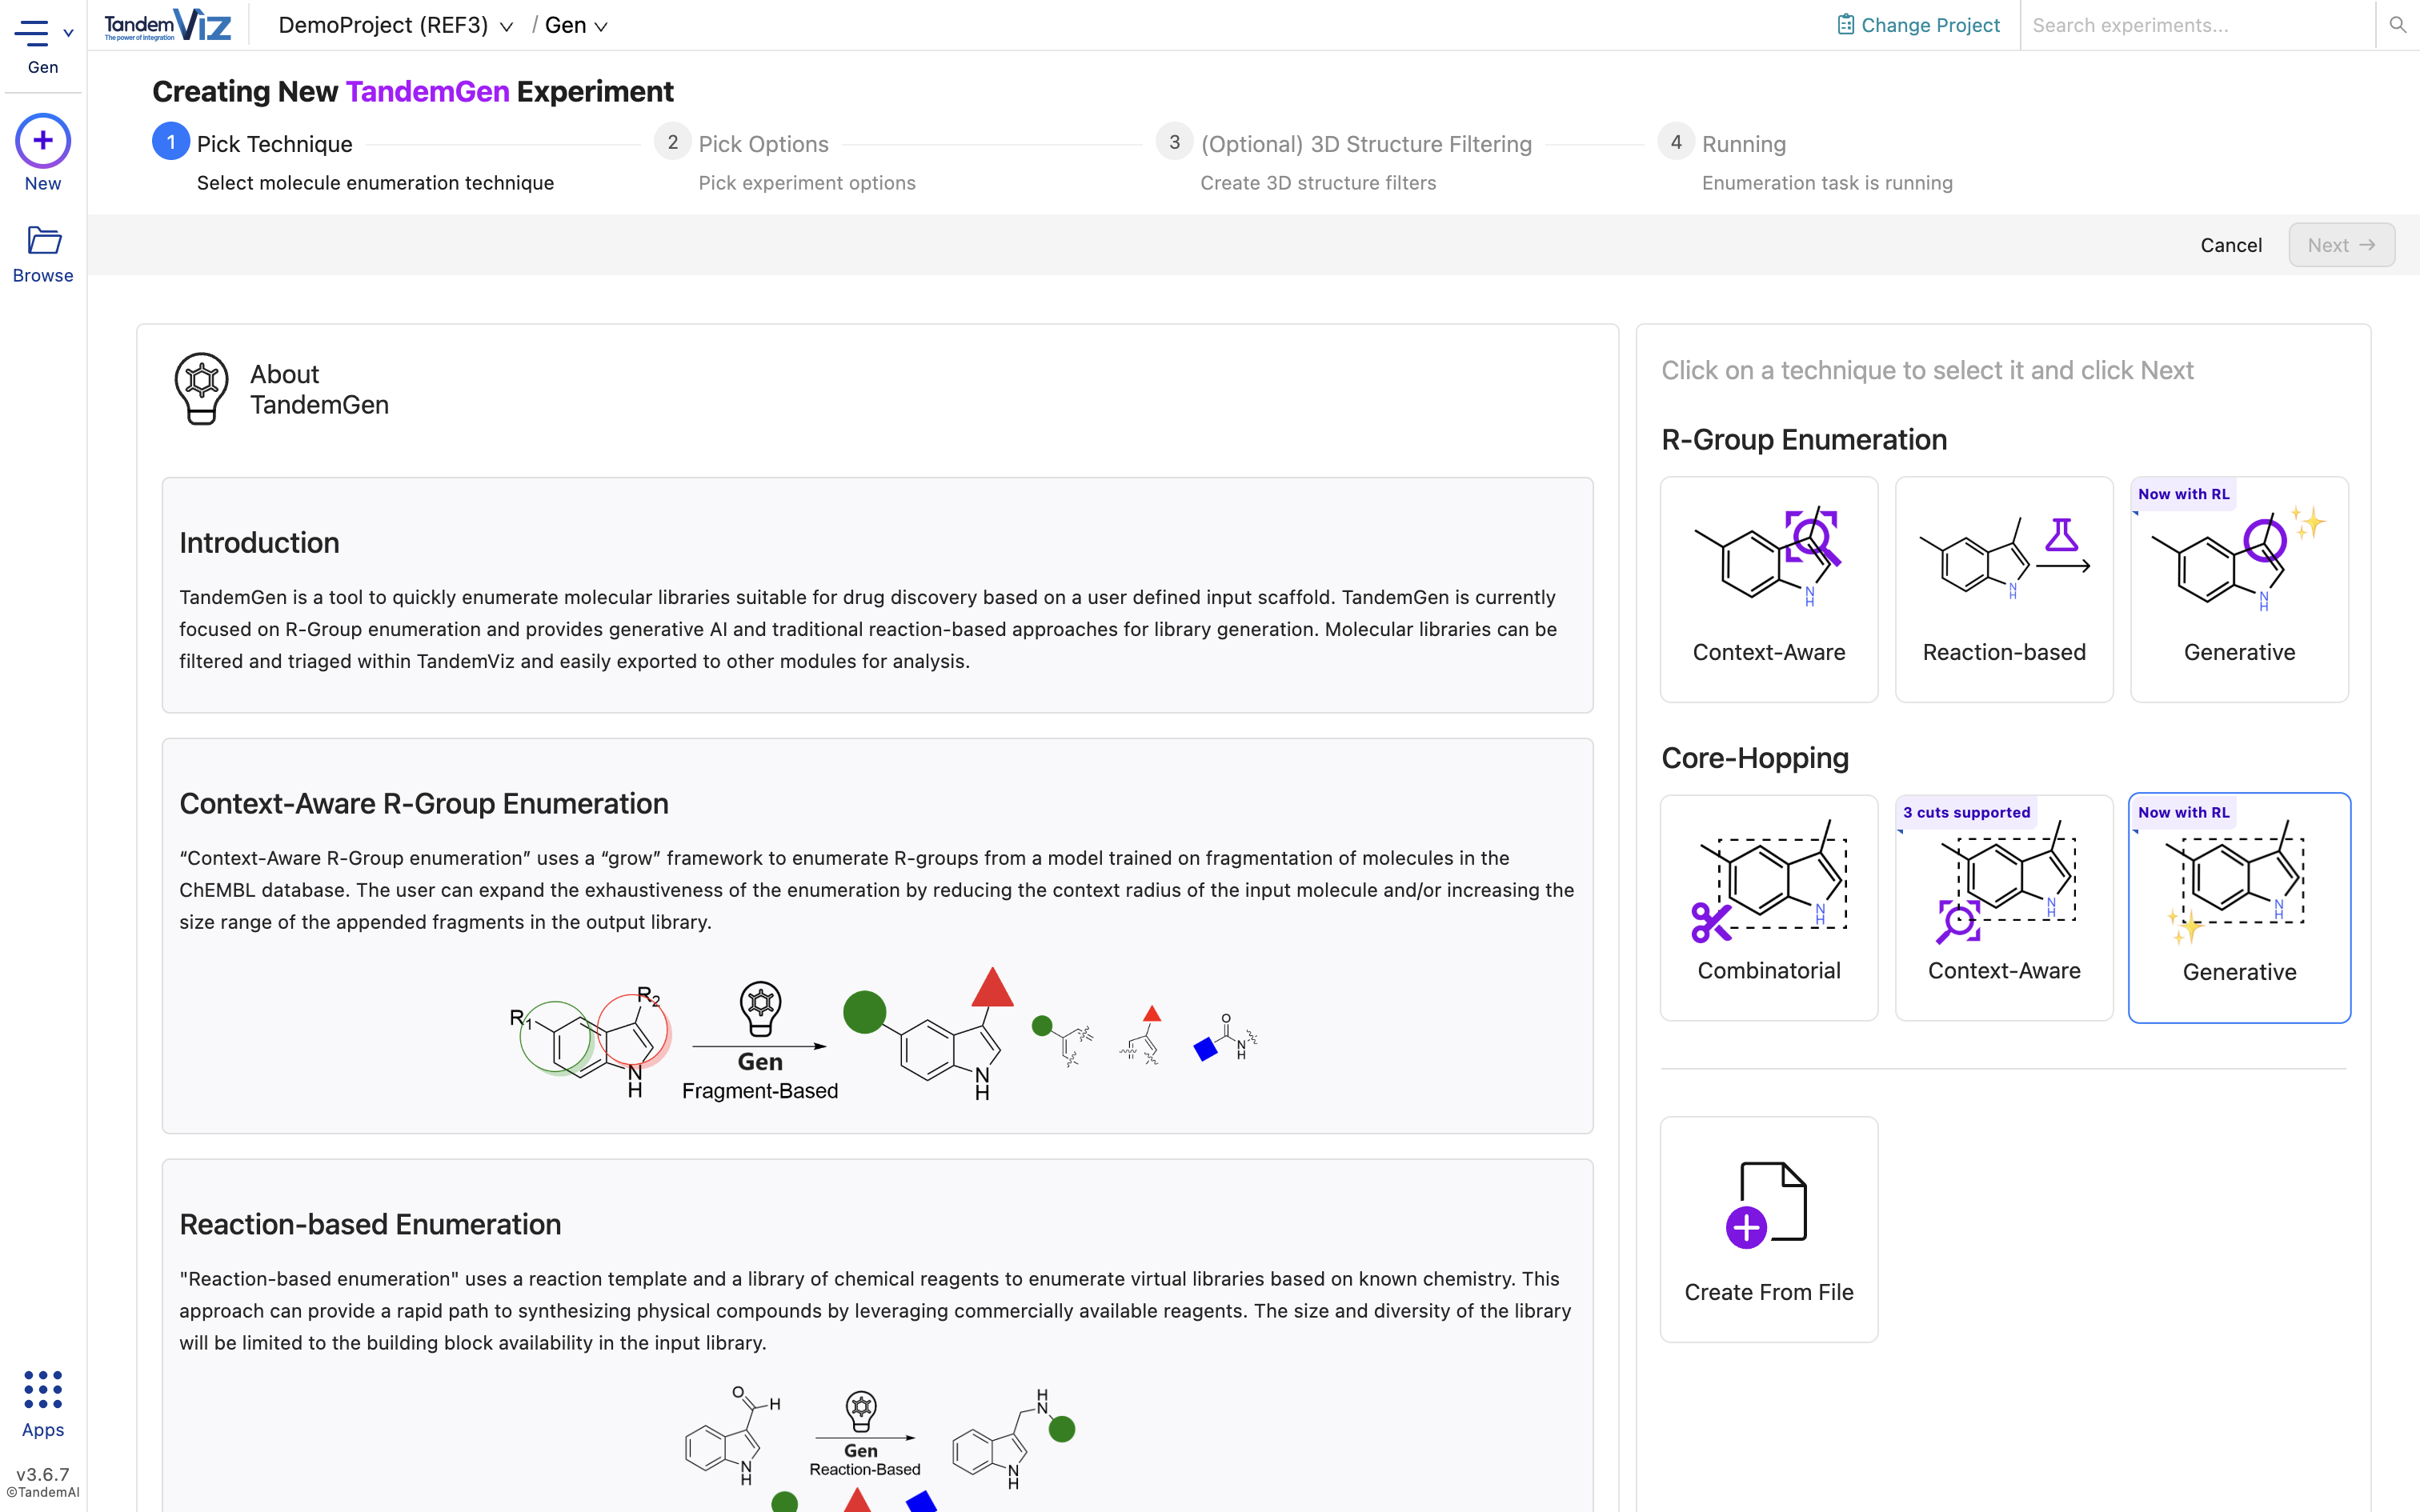Click the Change Project link
This screenshot has width=2420, height=1512.
(x=1931, y=24)
